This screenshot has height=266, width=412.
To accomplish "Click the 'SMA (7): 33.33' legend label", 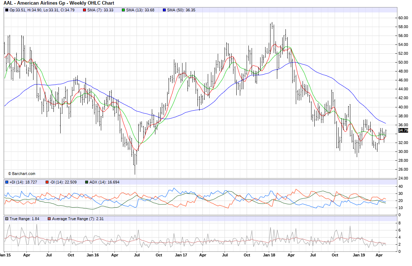I will coord(101,10).
